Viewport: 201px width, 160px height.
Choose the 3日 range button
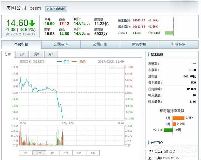pyautogui.click(x=53, y=153)
